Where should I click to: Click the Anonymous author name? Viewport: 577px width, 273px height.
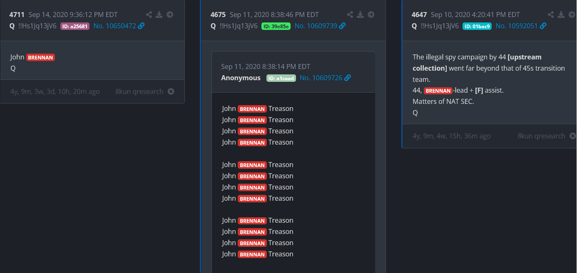241,78
